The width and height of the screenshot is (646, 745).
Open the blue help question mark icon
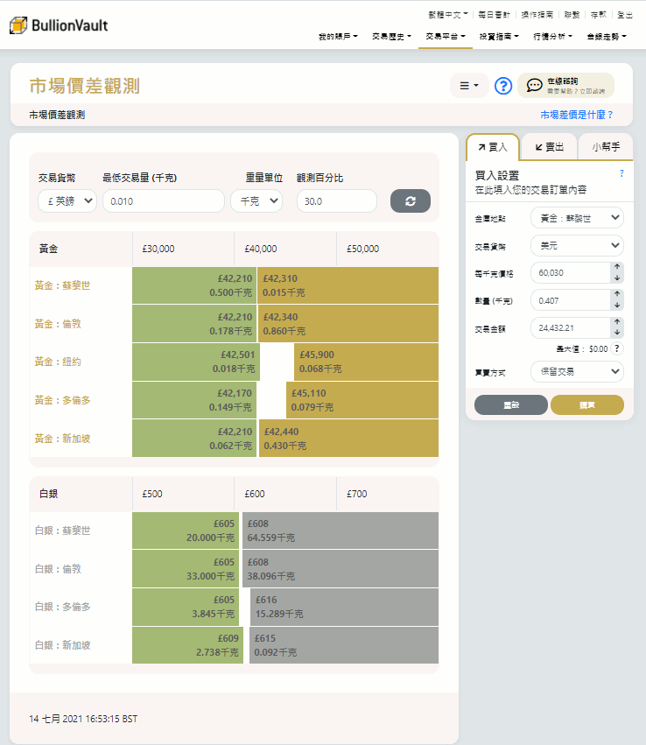pos(502,86)
